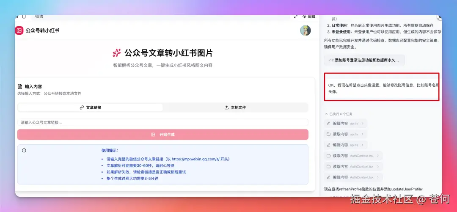Open the 编辑内容 AuthContext.tsx task row

[x=353, y=177]
